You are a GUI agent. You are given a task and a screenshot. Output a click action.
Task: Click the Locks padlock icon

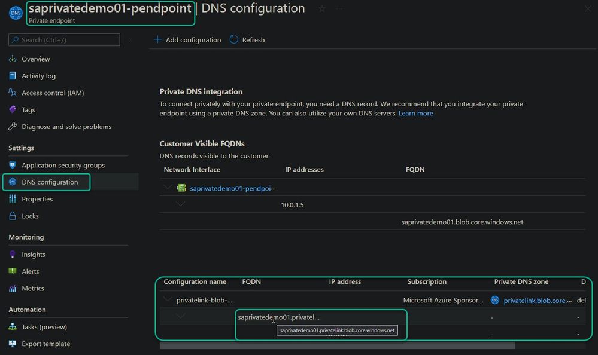pyautogui.click(x=13, y=216)
